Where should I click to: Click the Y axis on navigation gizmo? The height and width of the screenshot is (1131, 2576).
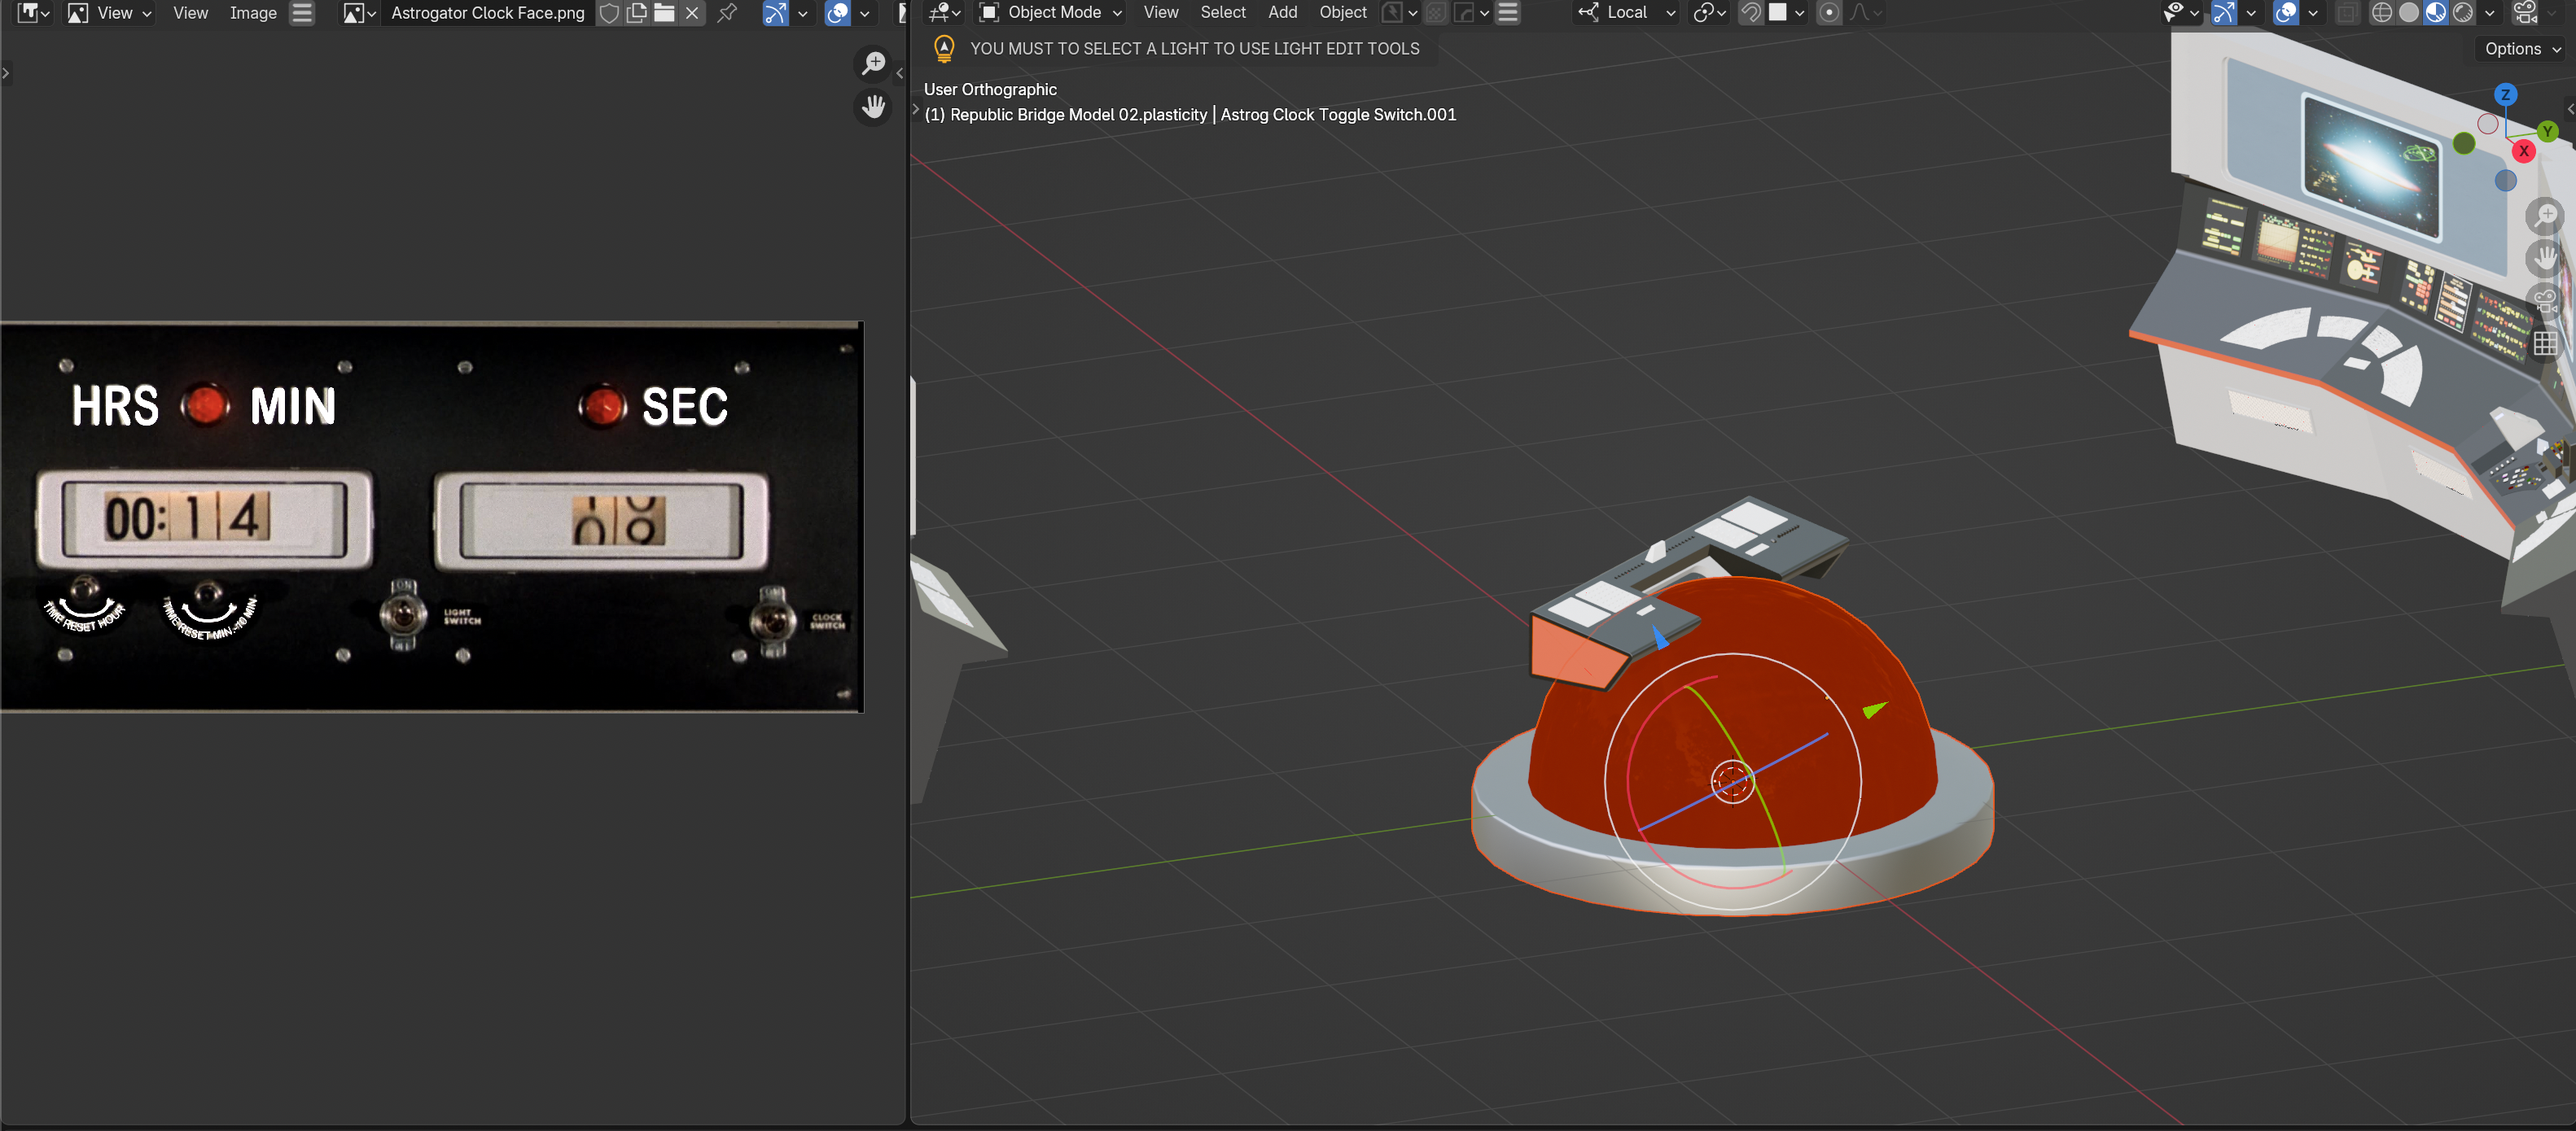click(x=2548, y=131)
